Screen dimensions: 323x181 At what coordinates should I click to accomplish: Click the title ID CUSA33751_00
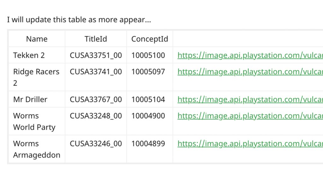(x=96, y=56)
